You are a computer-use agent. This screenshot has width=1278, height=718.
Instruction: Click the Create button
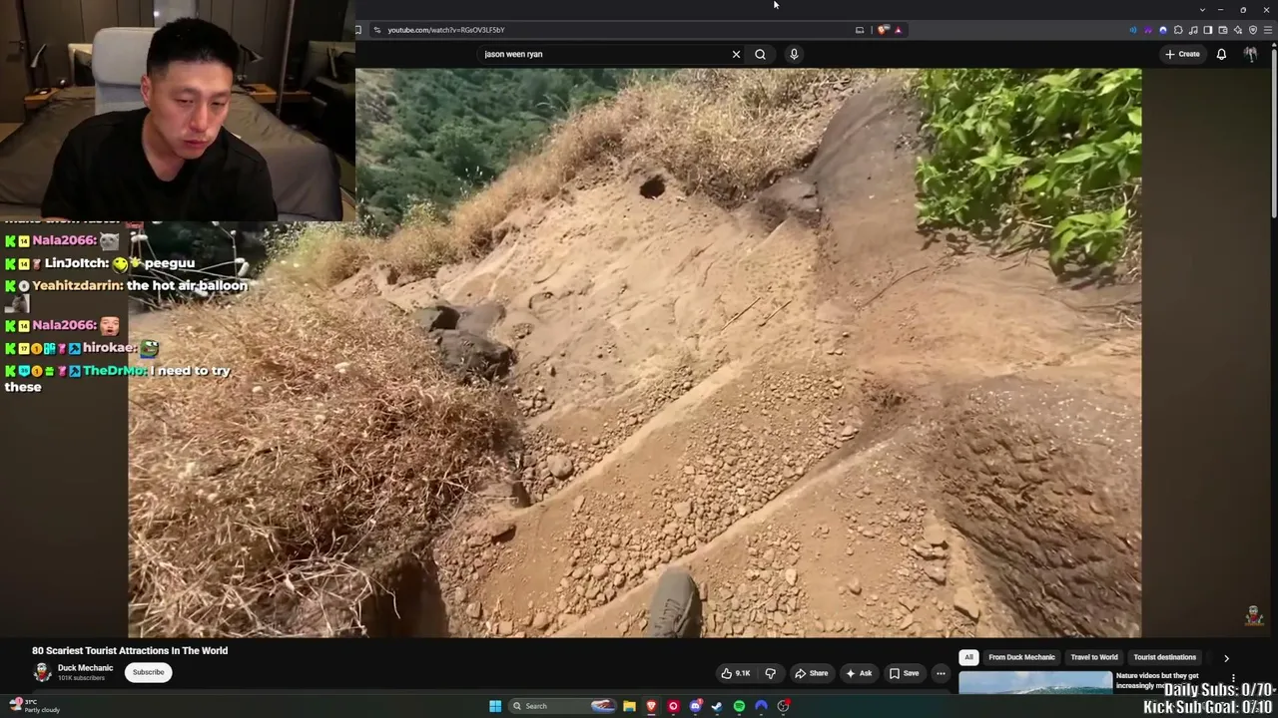tap(1182, 54)
